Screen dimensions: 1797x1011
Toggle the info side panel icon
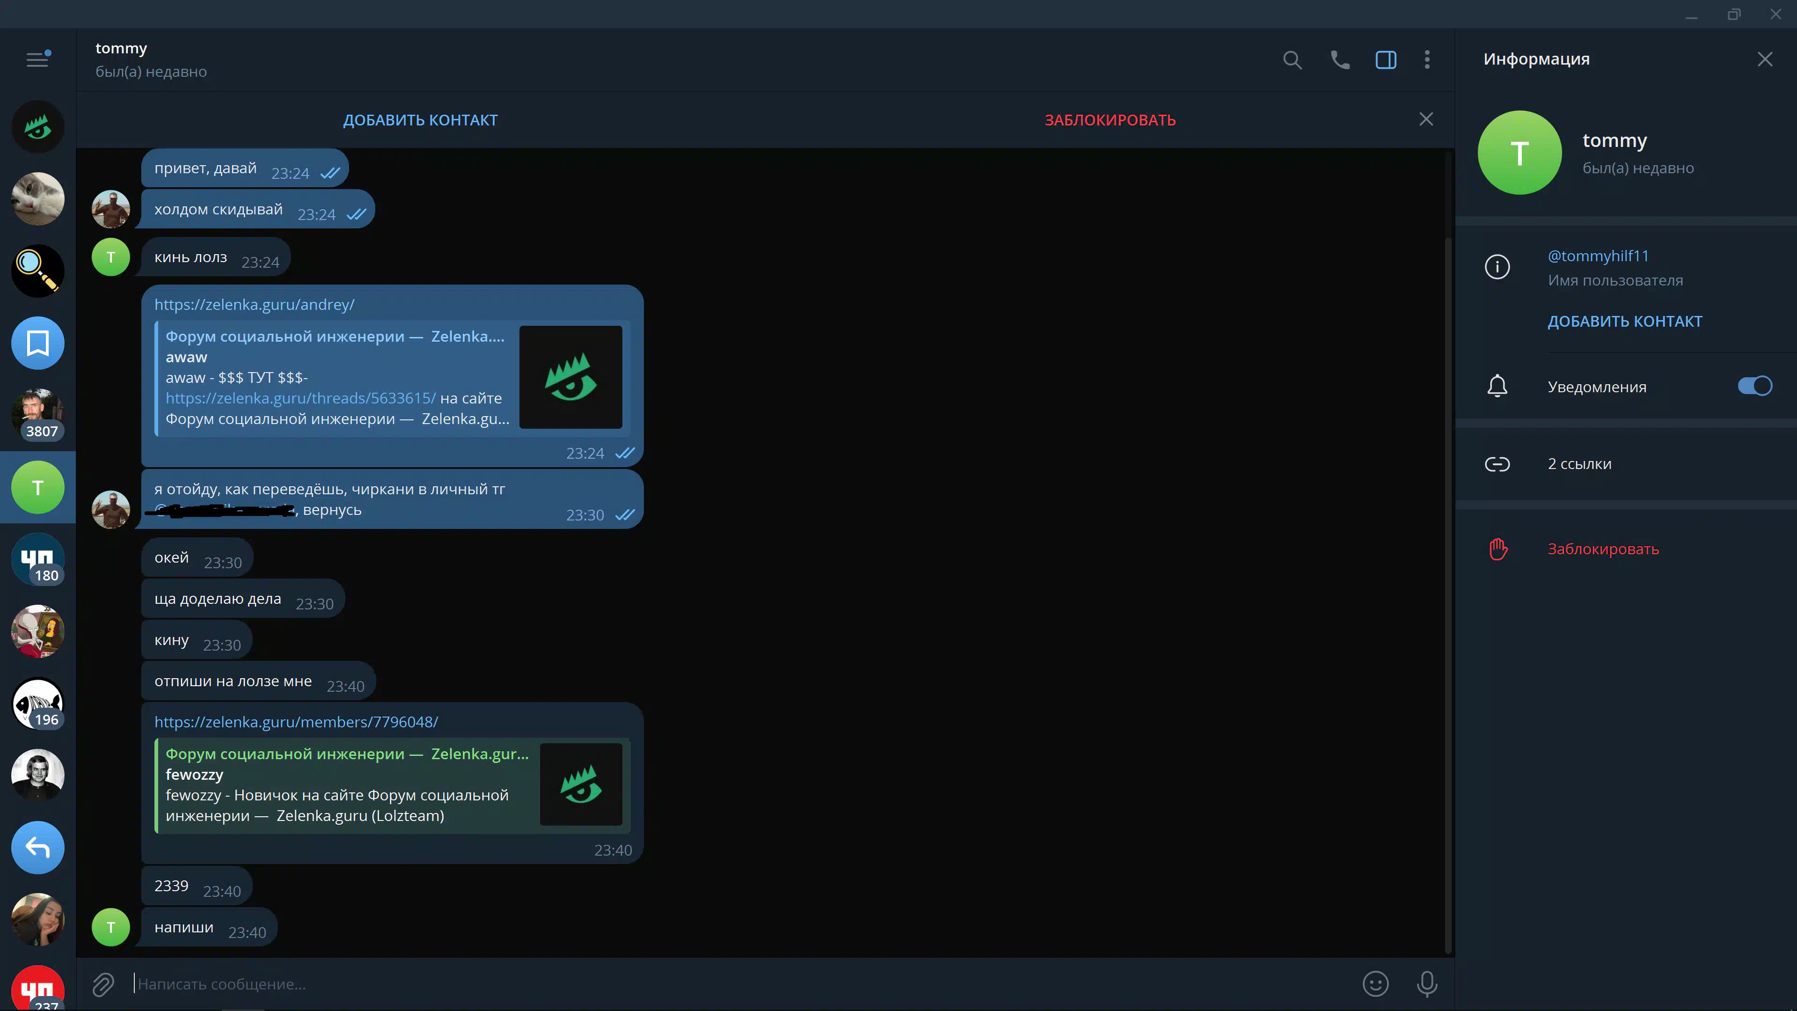(x=1385, y=60)
